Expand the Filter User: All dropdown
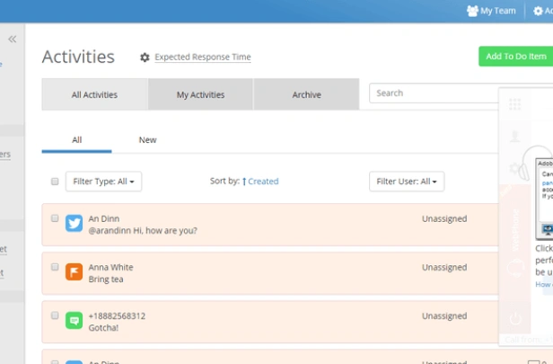Image resolution: width=553 pixels, height=364 pixels. coord(407,182)
